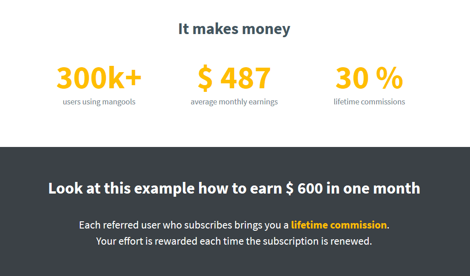Click the highlighted 'lifetime commission' text
The width and height of the screenshot is (470, 276).
339,225
